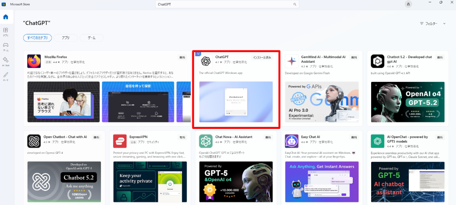Click the search box containing ChatGPT
The width and height of the screenshot is (456, 205).
(x=227, y=4)
